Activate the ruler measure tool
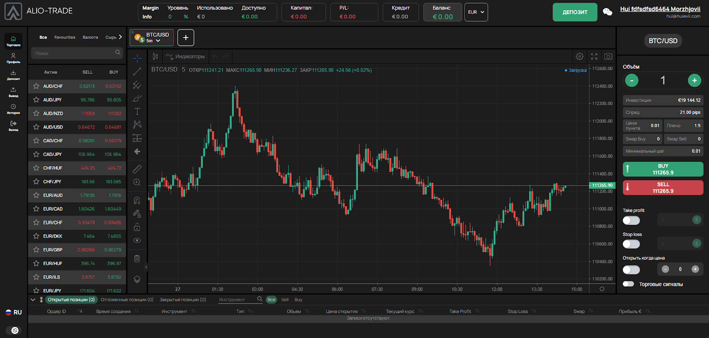Viewport: 709px width, 338px height. coord(137,169)
